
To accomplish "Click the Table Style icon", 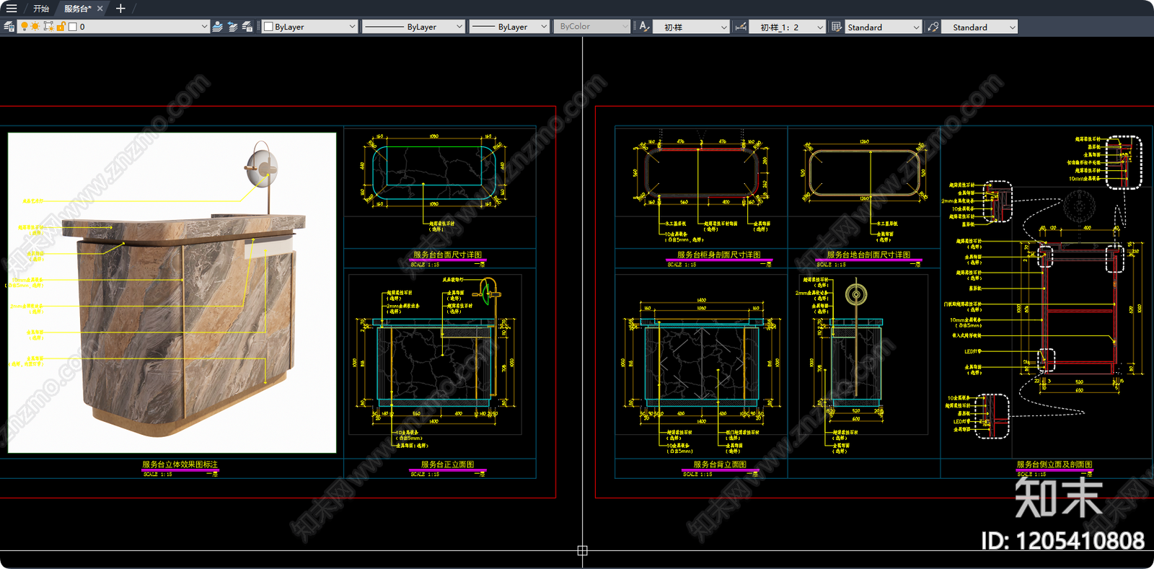I will [836, 27].
